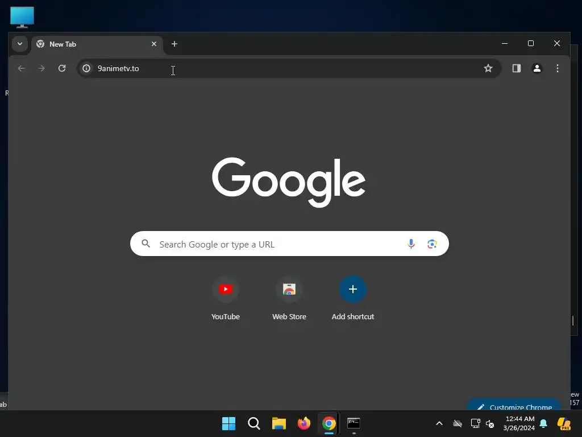The height and width of the screenshot is (437, 582).
Task: Bookmark this tab with the star icon
Action: [488, 68]
